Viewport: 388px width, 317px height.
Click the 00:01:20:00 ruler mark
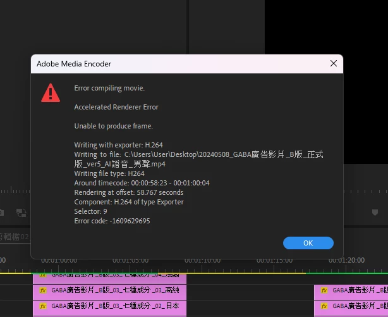tap(346, 260)
